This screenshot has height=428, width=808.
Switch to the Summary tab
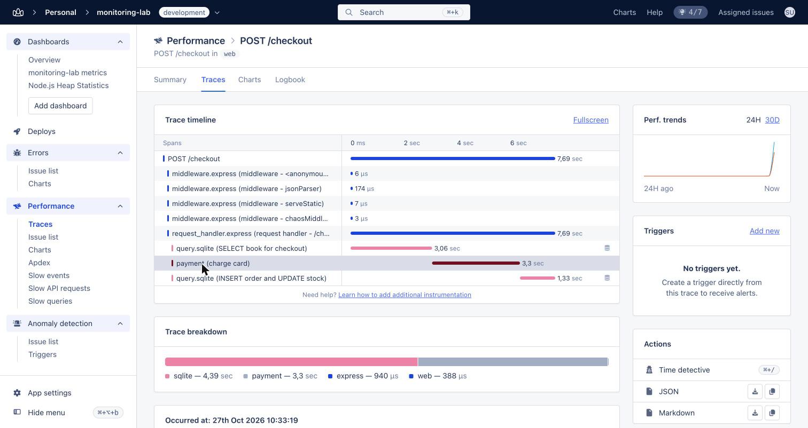(x=170, y=80)
